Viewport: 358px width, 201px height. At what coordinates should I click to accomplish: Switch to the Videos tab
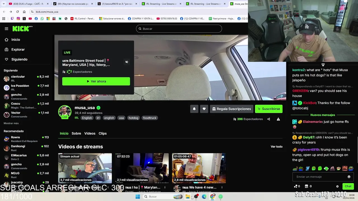tap(90, 133)
